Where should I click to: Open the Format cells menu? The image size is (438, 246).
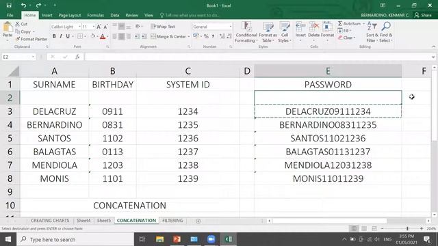coord(327,31)
